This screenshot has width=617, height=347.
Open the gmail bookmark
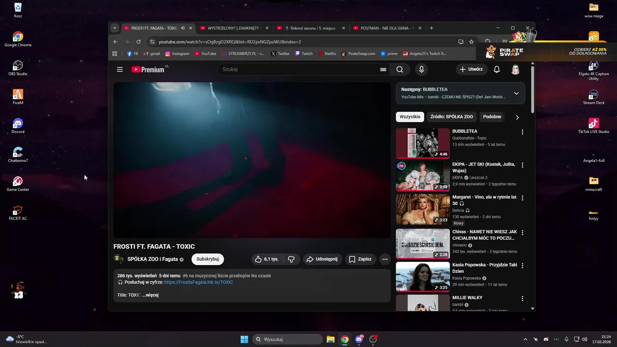(x=151, y=54)
